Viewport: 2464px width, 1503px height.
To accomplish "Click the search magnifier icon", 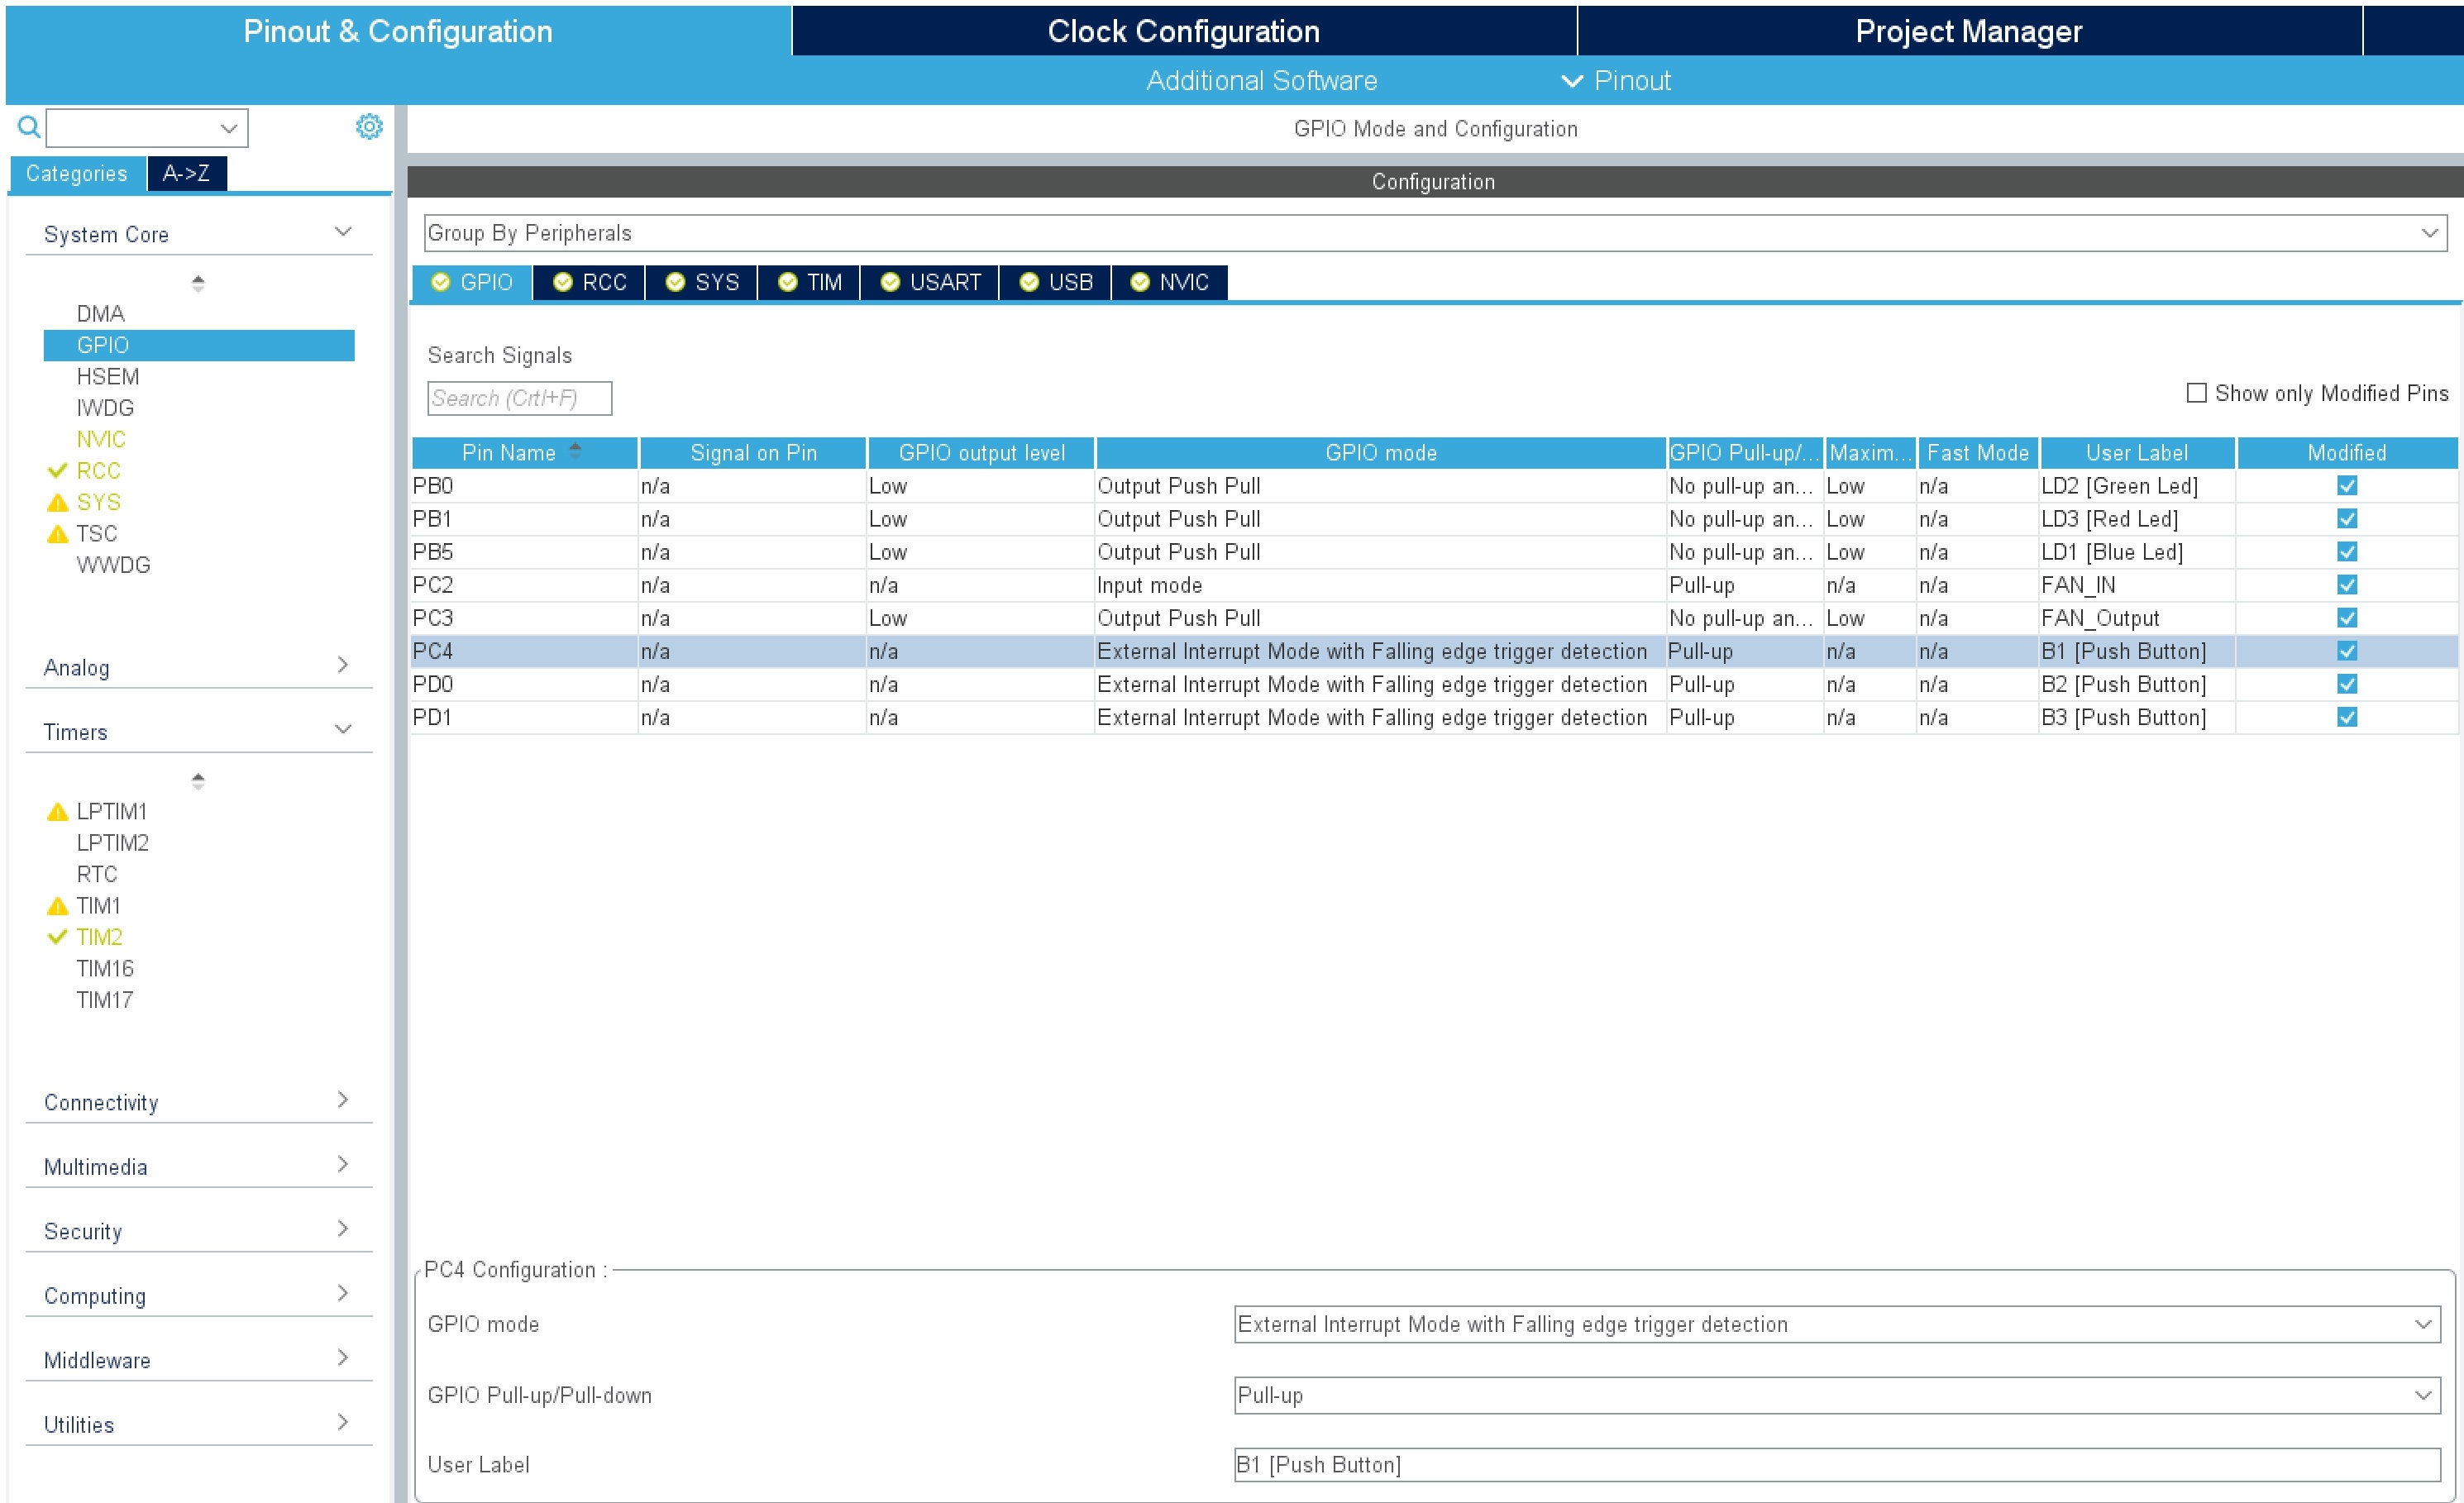I will point(29,127).
